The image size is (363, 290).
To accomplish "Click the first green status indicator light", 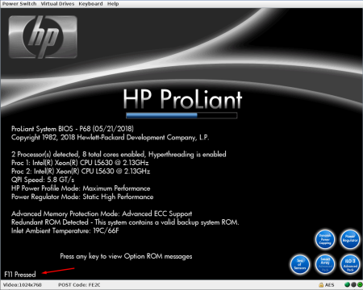I will pos(347,284).
